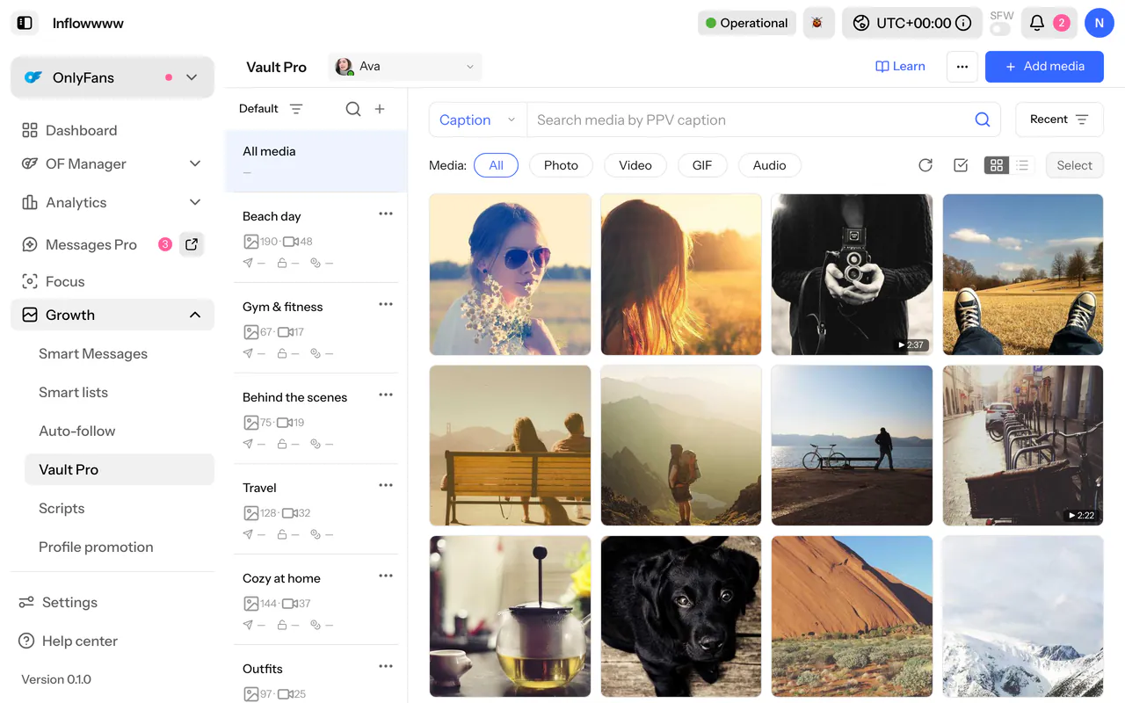This screenshot has width=1125, height=703.
Task: Select the All media folder
Action: point(316,161)
